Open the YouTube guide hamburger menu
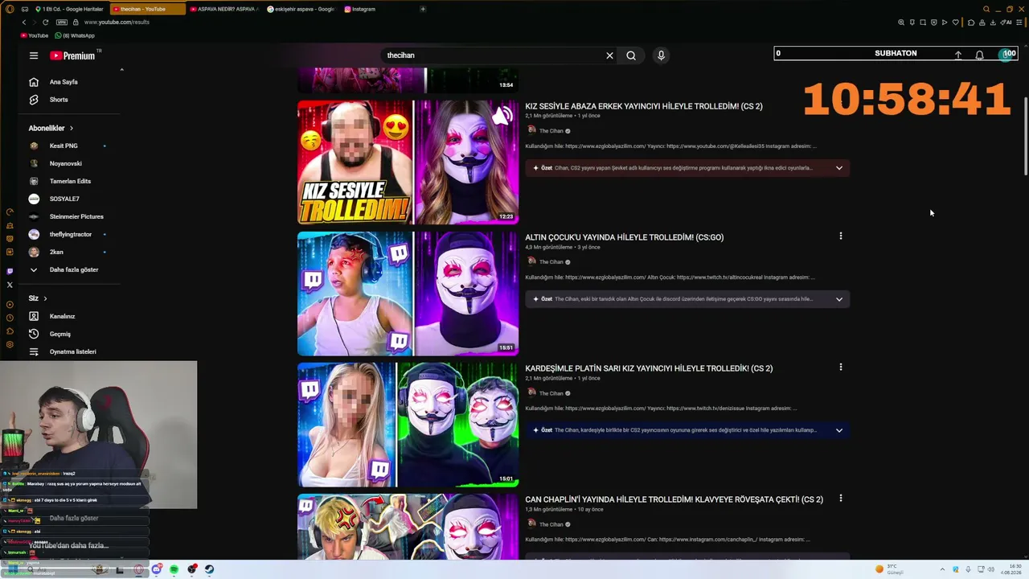Image resolution: width=1029 pixels, height=579 pixels. coord(34,55)
